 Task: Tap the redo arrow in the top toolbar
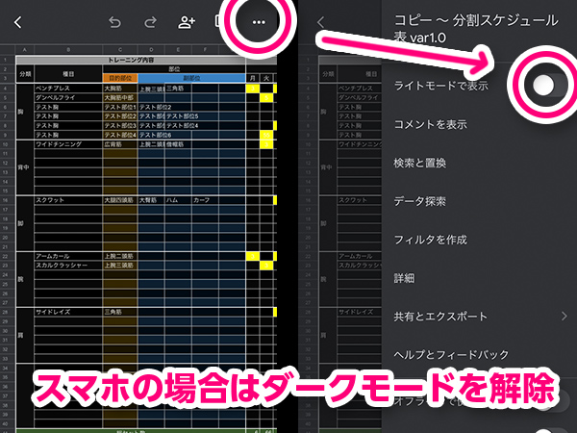click(150, 21)
